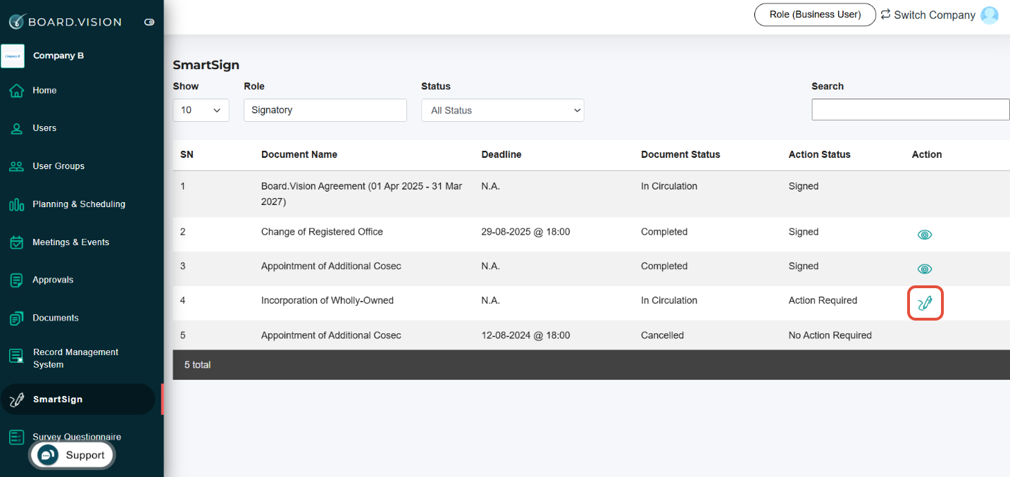Click the Company B logo thumbnail
Screen dimensions: 1010x477
[x=13, y=56]
